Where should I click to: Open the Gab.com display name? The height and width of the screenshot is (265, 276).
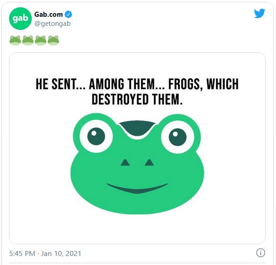click(x=49, y=14)
